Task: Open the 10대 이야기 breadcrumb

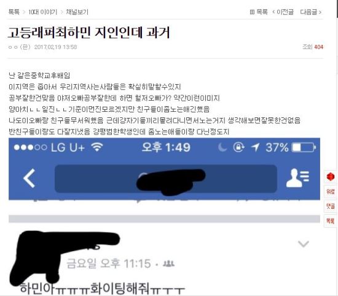Action: point(43,12)
